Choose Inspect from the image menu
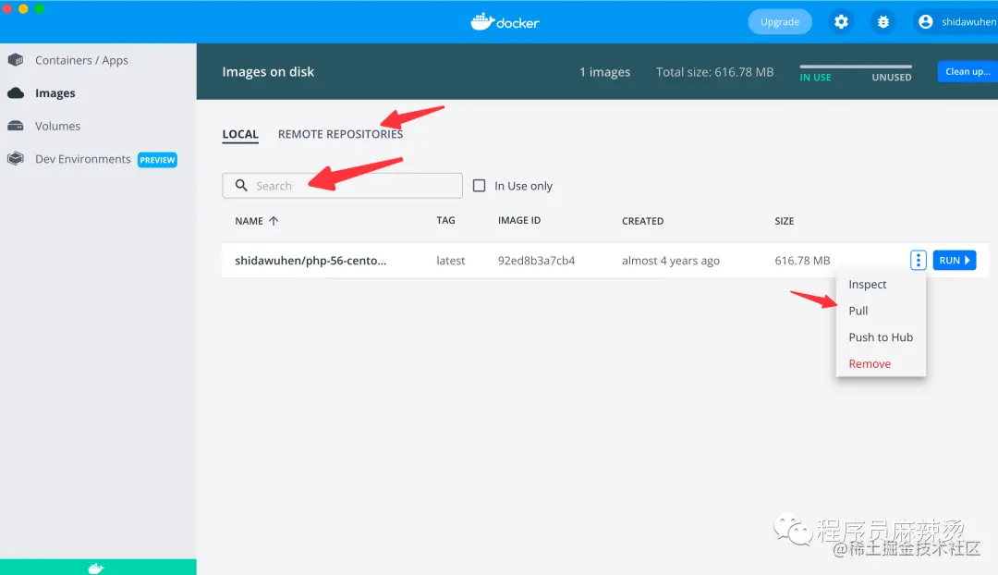The width and height of the screenshot is (998, 575). 868,284
